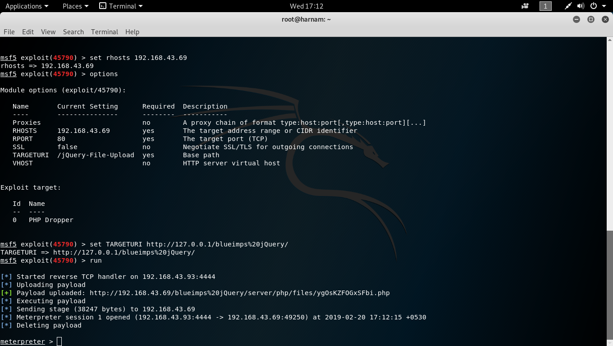The image size is (613, 346).
Task: Open the Places menu
Action: click(75, 6)
